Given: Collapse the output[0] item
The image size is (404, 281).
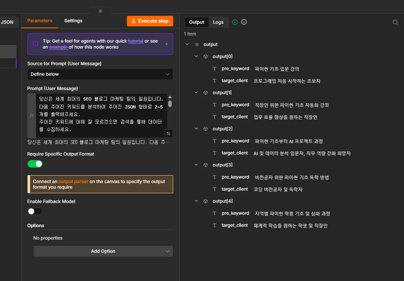Looking at the screenshot, I should (196, 56).
